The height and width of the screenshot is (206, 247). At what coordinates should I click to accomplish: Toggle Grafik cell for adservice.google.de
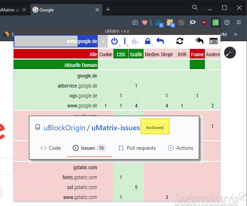(x=136, y=85)
